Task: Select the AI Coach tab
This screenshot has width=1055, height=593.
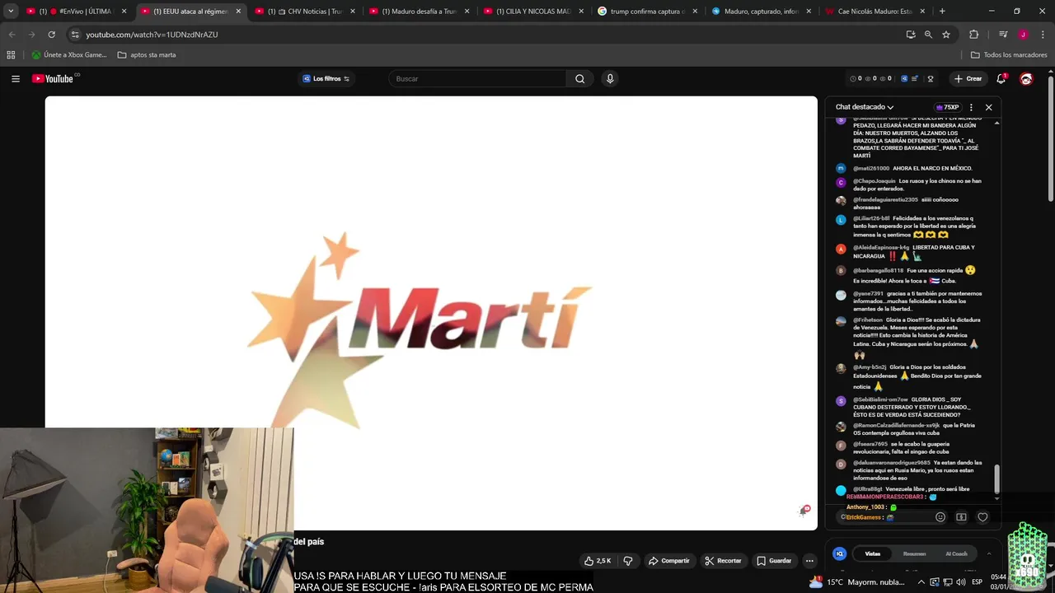Action: pos(956,553)
